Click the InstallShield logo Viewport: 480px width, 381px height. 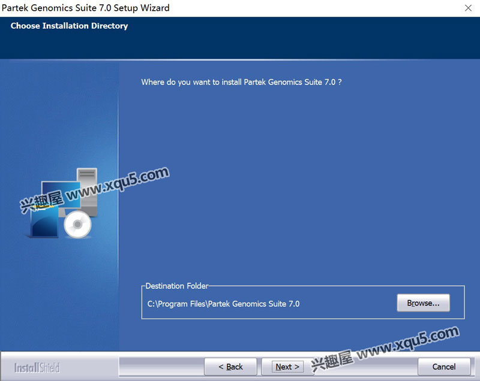pyautogui.click(x=37, y=368)
